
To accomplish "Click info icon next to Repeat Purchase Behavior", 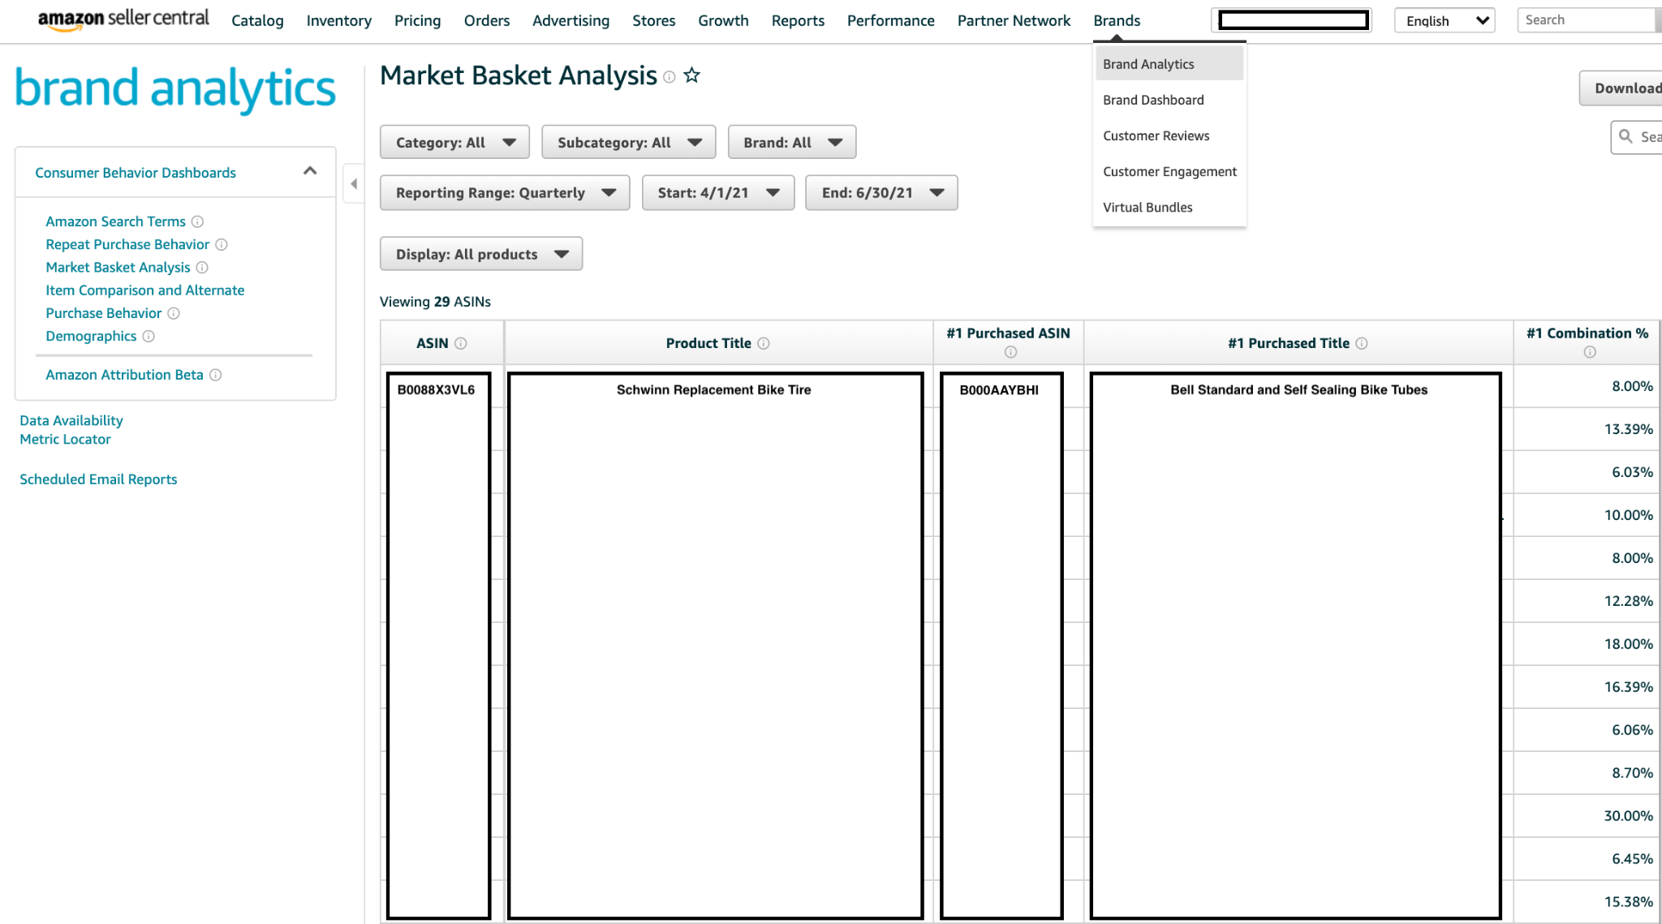I will pyautogui.click(x=221, y=244).
